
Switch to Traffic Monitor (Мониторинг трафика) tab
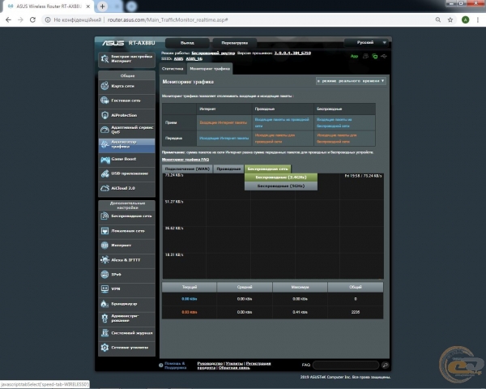coord(210,69)
